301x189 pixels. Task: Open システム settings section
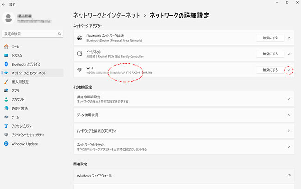(x=32, y=55)
